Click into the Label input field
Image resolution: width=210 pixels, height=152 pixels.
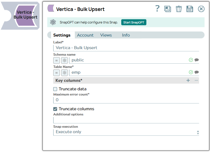pos(126,48)
